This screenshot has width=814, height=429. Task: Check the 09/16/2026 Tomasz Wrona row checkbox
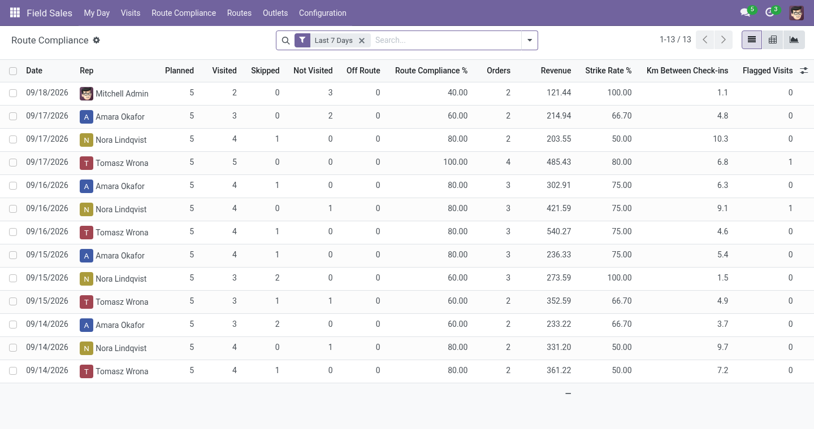[13, 232]
